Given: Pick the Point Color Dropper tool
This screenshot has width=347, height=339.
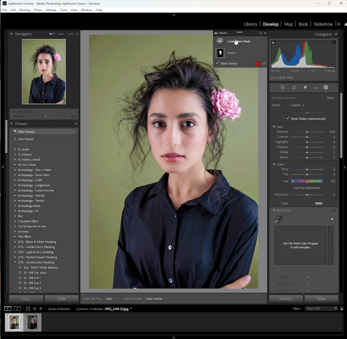Looking at the screenshot, I should [x=279, y=219].
